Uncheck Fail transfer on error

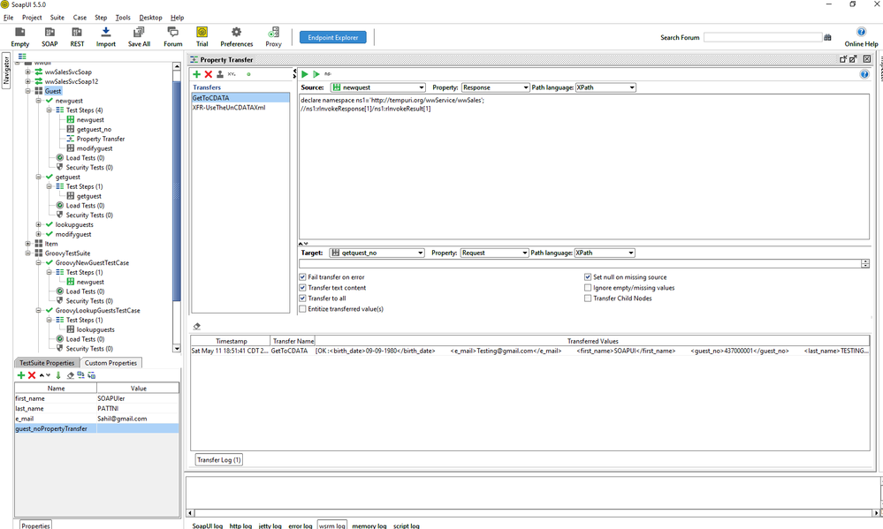pos(303,277)
